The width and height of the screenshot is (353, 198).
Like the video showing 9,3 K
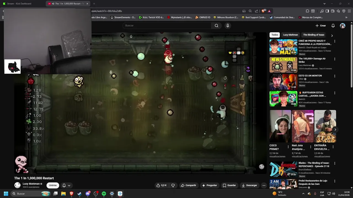click(161, 185)
